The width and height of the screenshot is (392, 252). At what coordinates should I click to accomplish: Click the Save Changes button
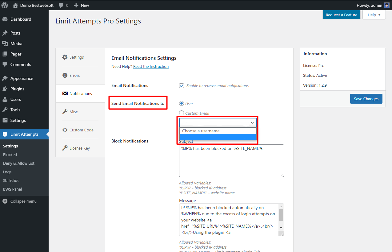click(x=366, y=99)
